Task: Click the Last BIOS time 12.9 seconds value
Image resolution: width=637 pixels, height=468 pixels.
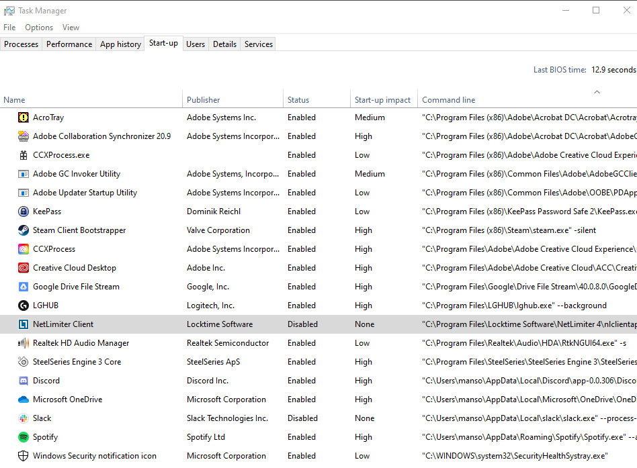Action: tap(613, 70)
